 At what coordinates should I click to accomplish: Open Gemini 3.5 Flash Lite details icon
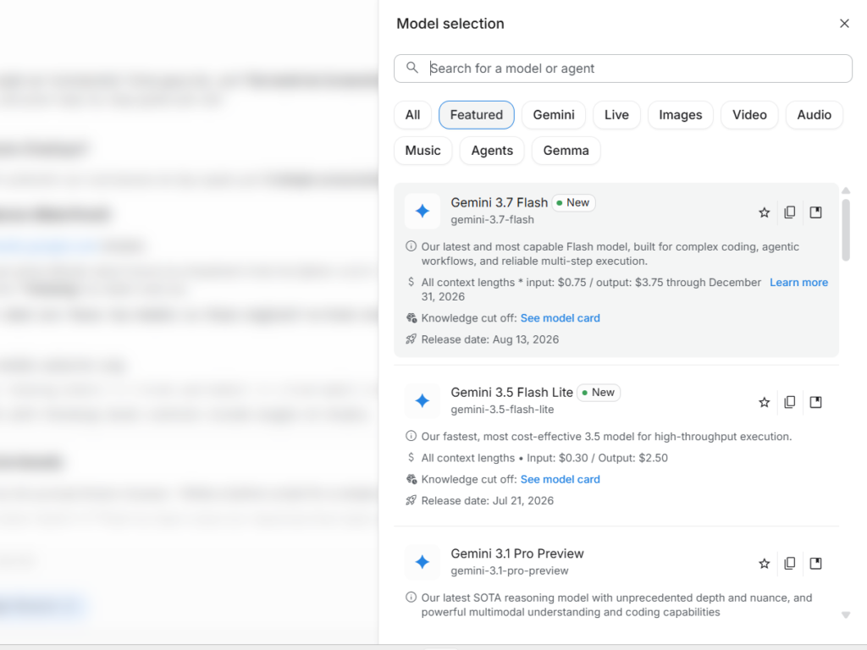[815, 402]
